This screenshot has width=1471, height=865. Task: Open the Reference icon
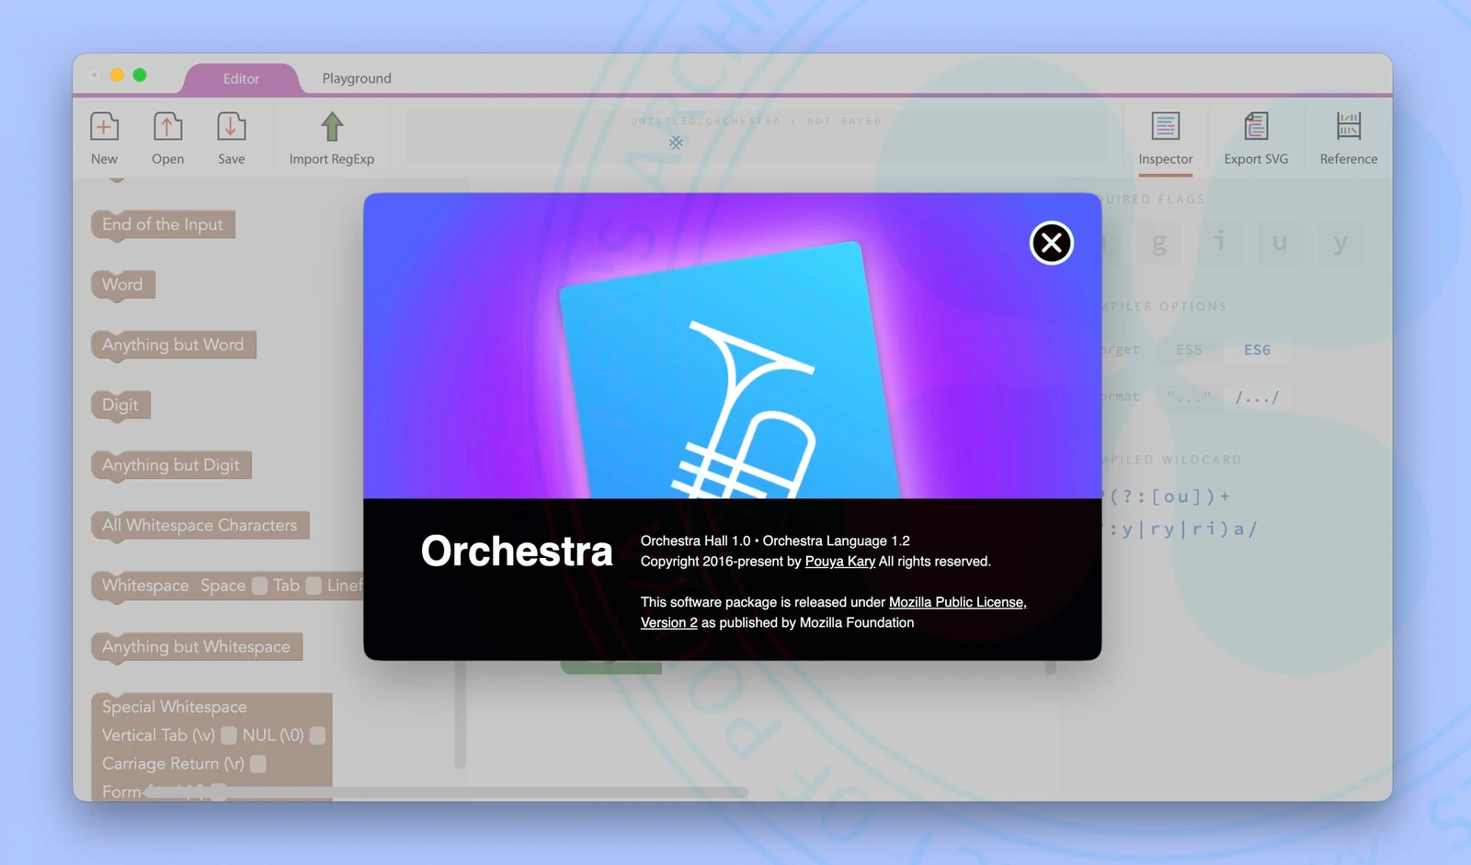[1349, 126]
